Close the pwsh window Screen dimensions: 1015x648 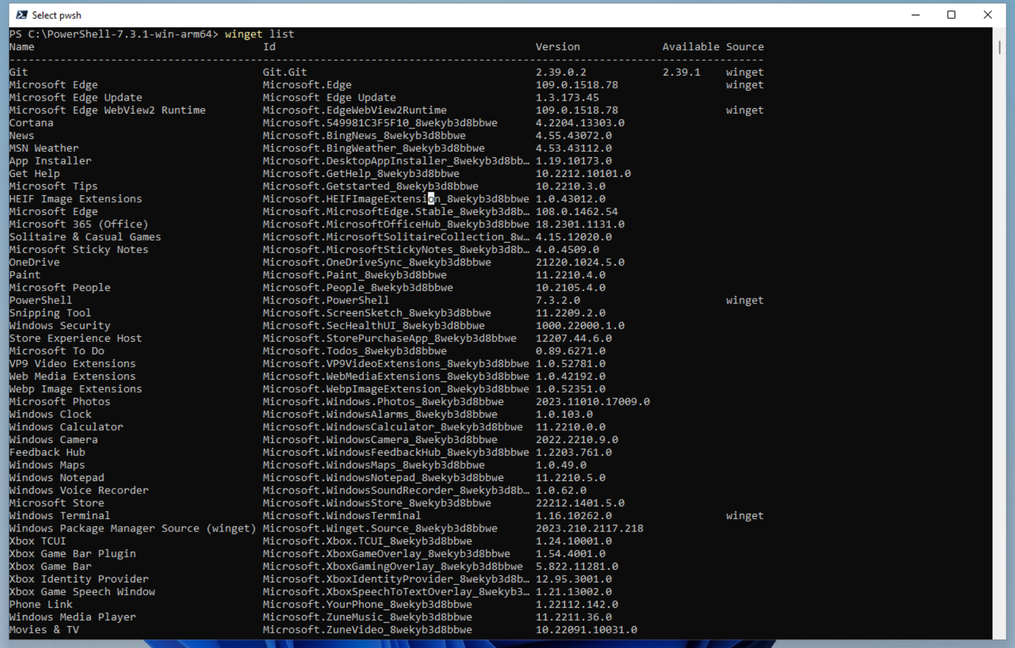click(987, 15)
